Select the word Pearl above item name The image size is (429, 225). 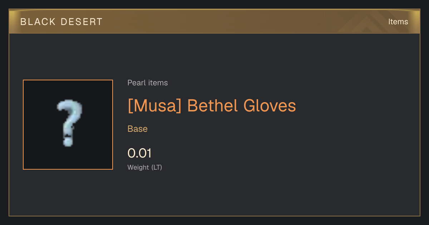coord(135,83)
